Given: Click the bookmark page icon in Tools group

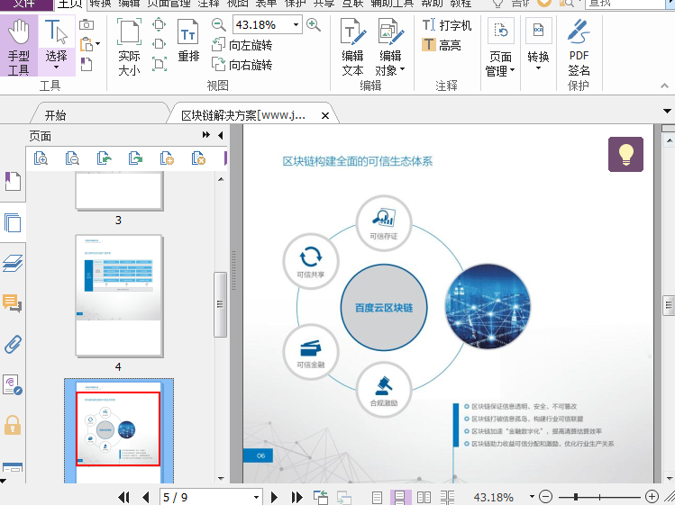Looking at the screenshot, I should [87, 64].
